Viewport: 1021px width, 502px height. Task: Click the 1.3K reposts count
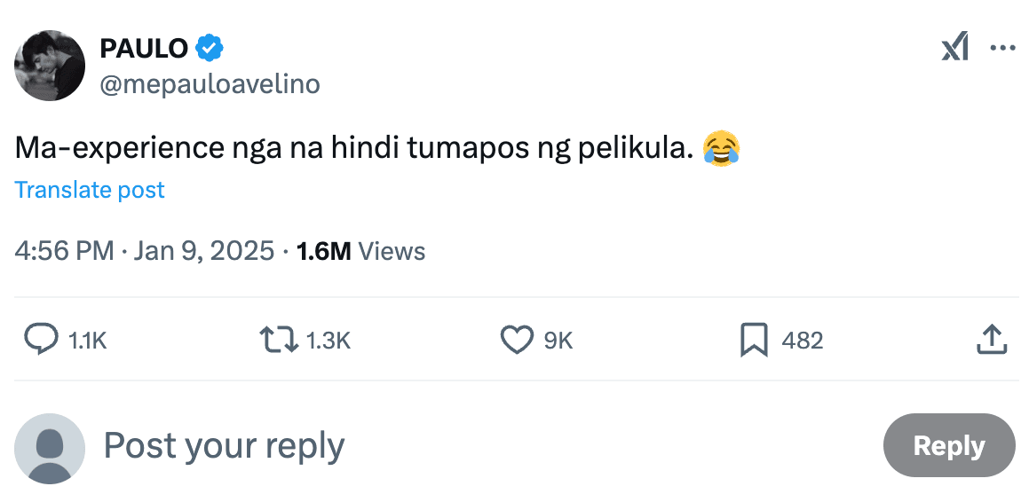pyautogui.click(x=328, y=341)
